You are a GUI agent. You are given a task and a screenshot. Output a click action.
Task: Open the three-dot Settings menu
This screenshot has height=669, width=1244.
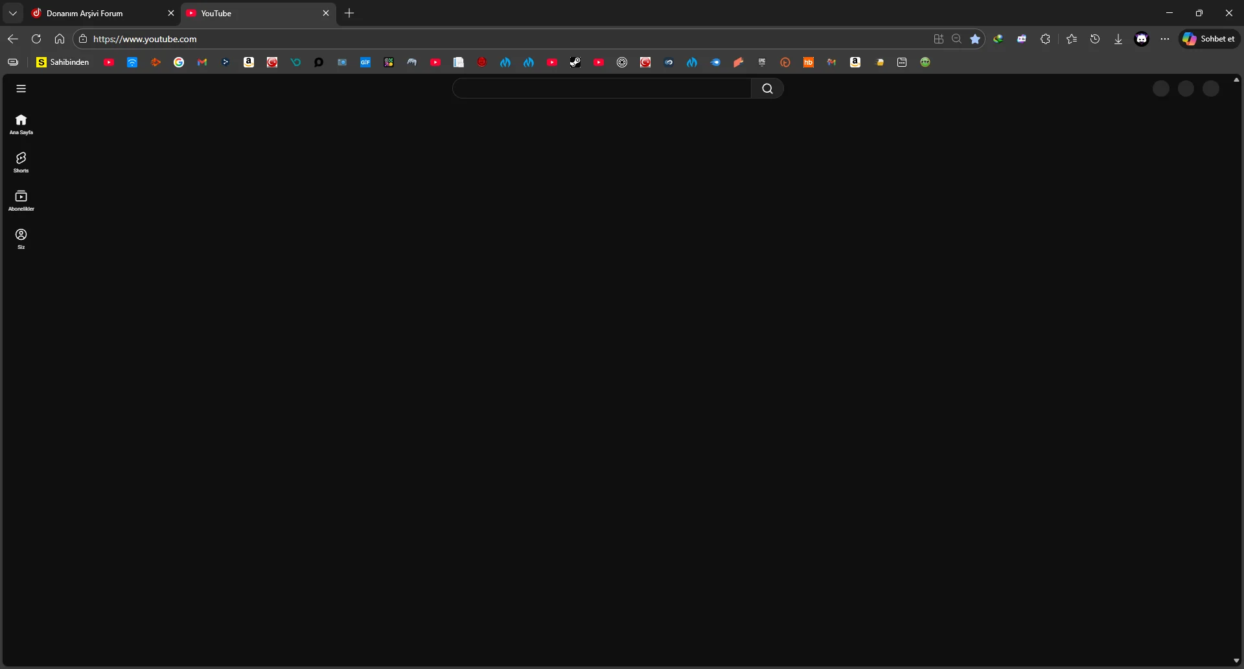pyautogui.click(x=1165, y=39)
